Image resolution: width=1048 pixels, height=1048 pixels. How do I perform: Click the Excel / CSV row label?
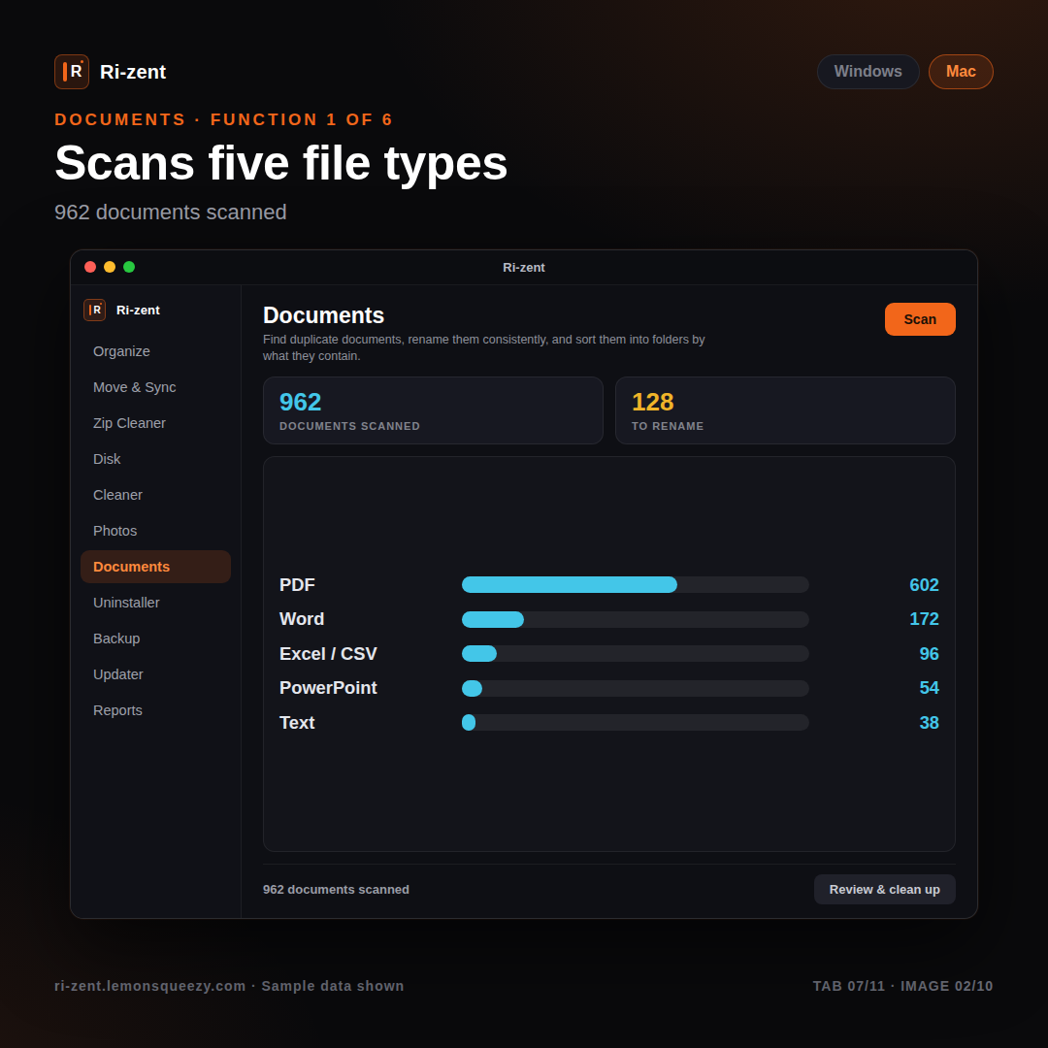[x=328, y=654]
